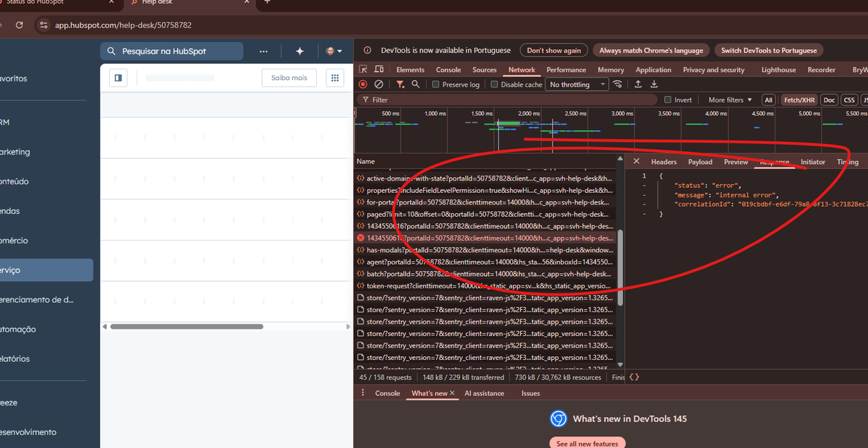Open the Privacy and security panel
Image resolution: width=868 pixels, height=448 pixels.
(714, 70)
